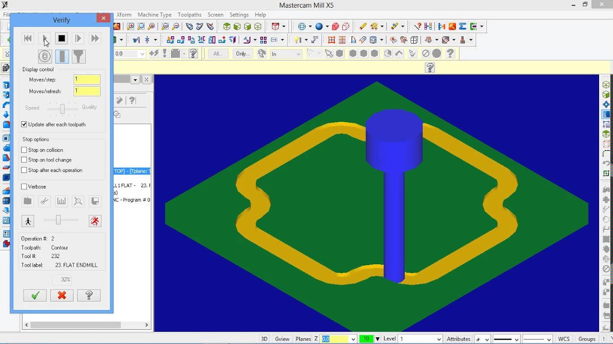Open Verify help question mark button
The width and height of the screenshot is (613, 344).
tap(89, 296)
